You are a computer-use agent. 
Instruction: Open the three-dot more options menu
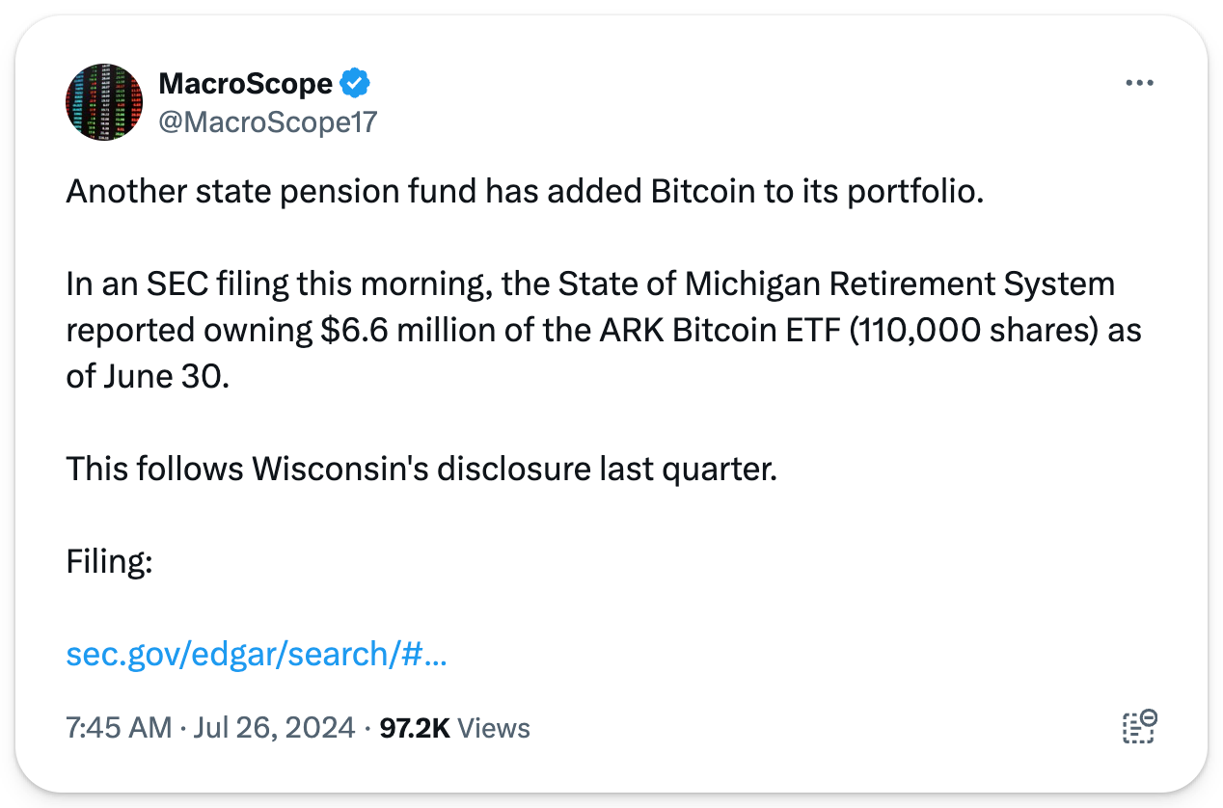tap(1139, 84)
